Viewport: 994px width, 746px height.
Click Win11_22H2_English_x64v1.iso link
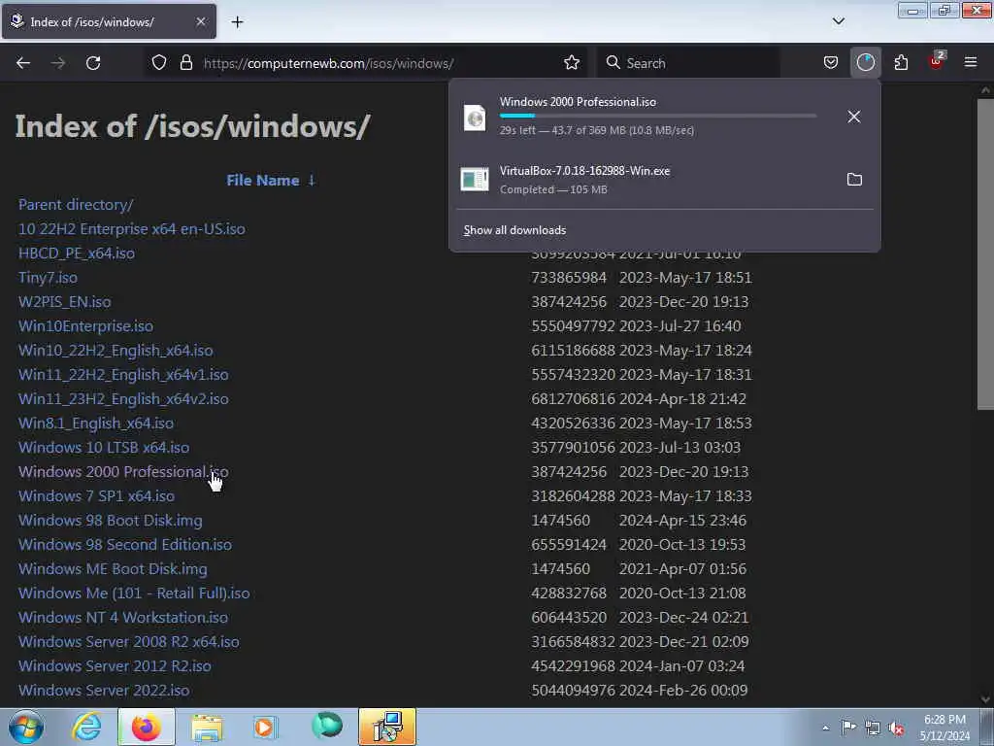123,374
